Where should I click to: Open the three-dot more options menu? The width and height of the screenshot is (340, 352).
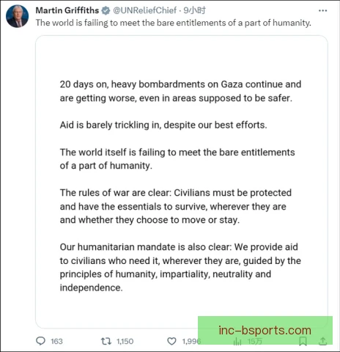322,10
